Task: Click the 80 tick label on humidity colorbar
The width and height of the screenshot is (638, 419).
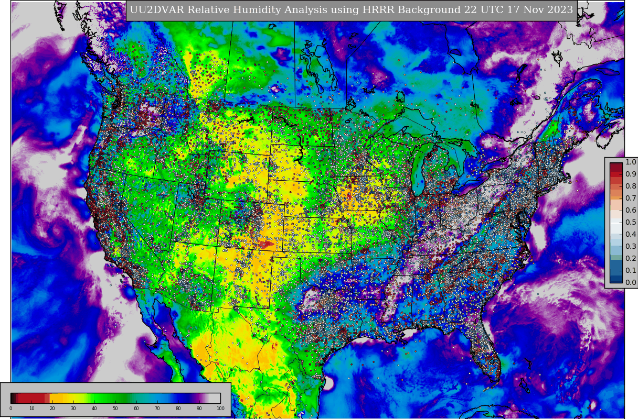Action: [x=178, y=409]
